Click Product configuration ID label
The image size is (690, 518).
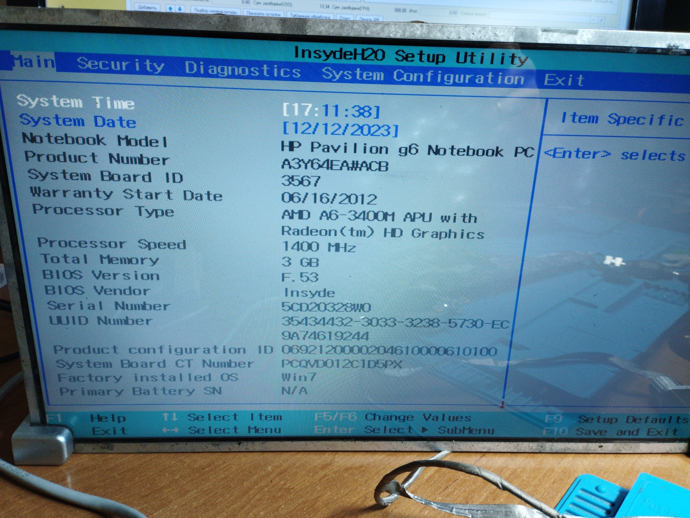164,349
